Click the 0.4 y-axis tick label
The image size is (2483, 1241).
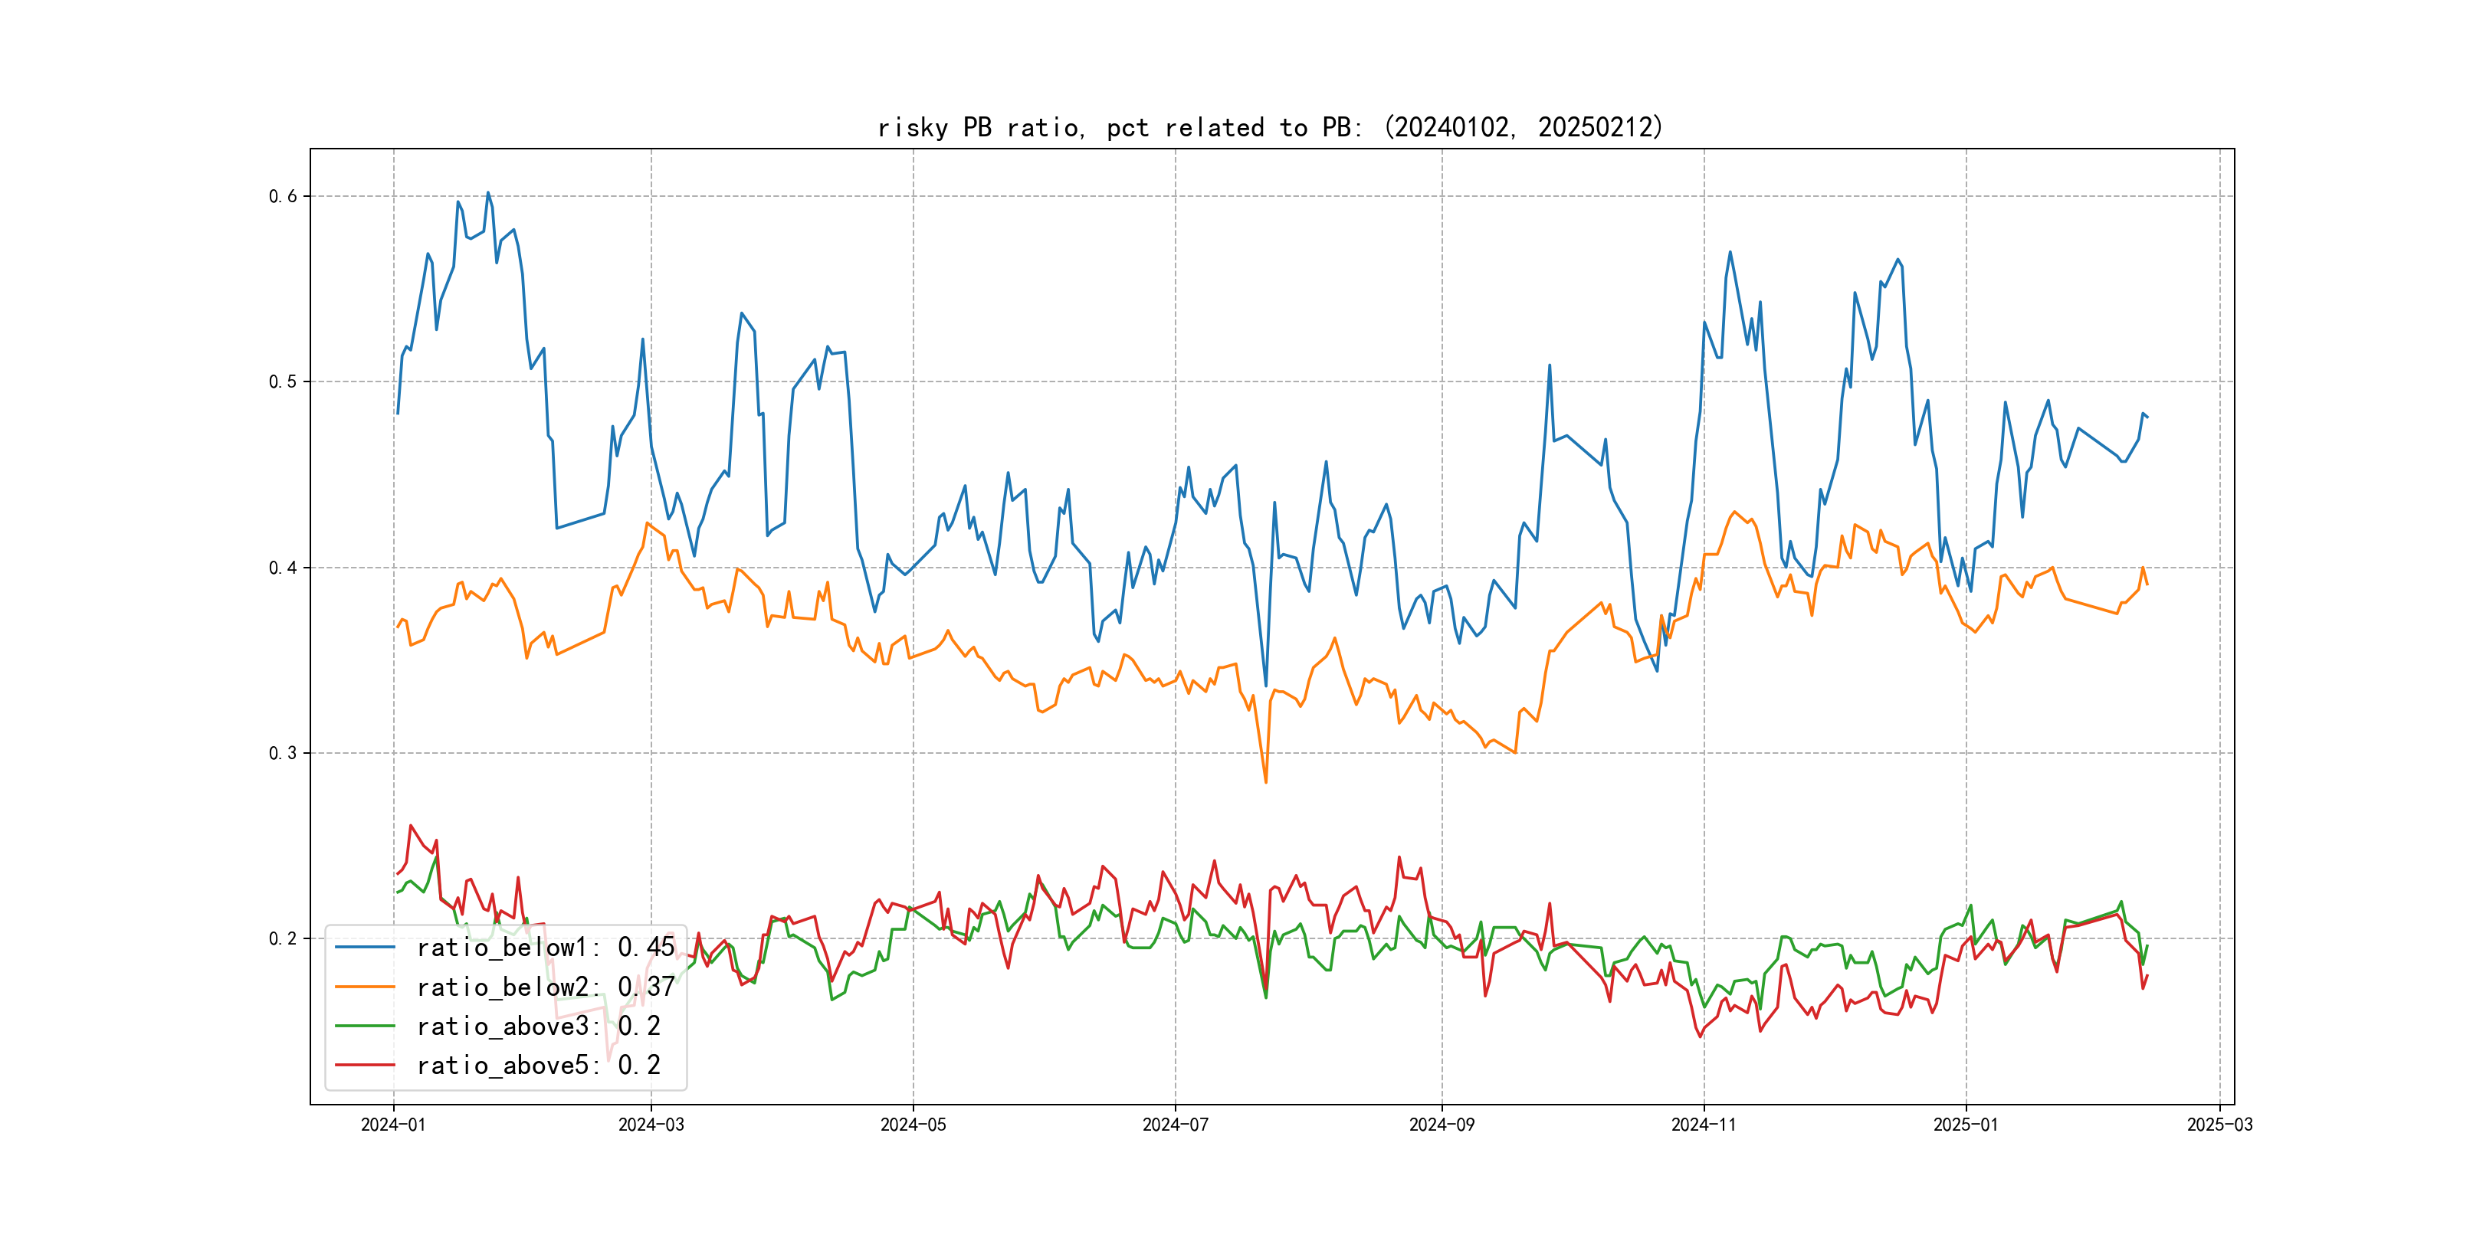283,568
